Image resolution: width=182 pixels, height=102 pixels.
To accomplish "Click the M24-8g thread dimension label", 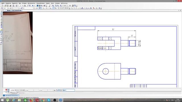I will (139, 43).
